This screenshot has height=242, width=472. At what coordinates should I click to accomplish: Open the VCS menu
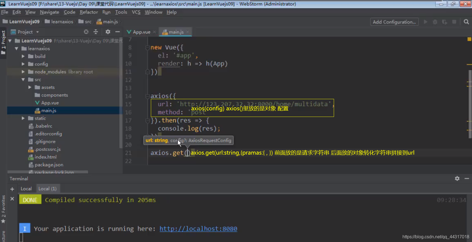136,12
